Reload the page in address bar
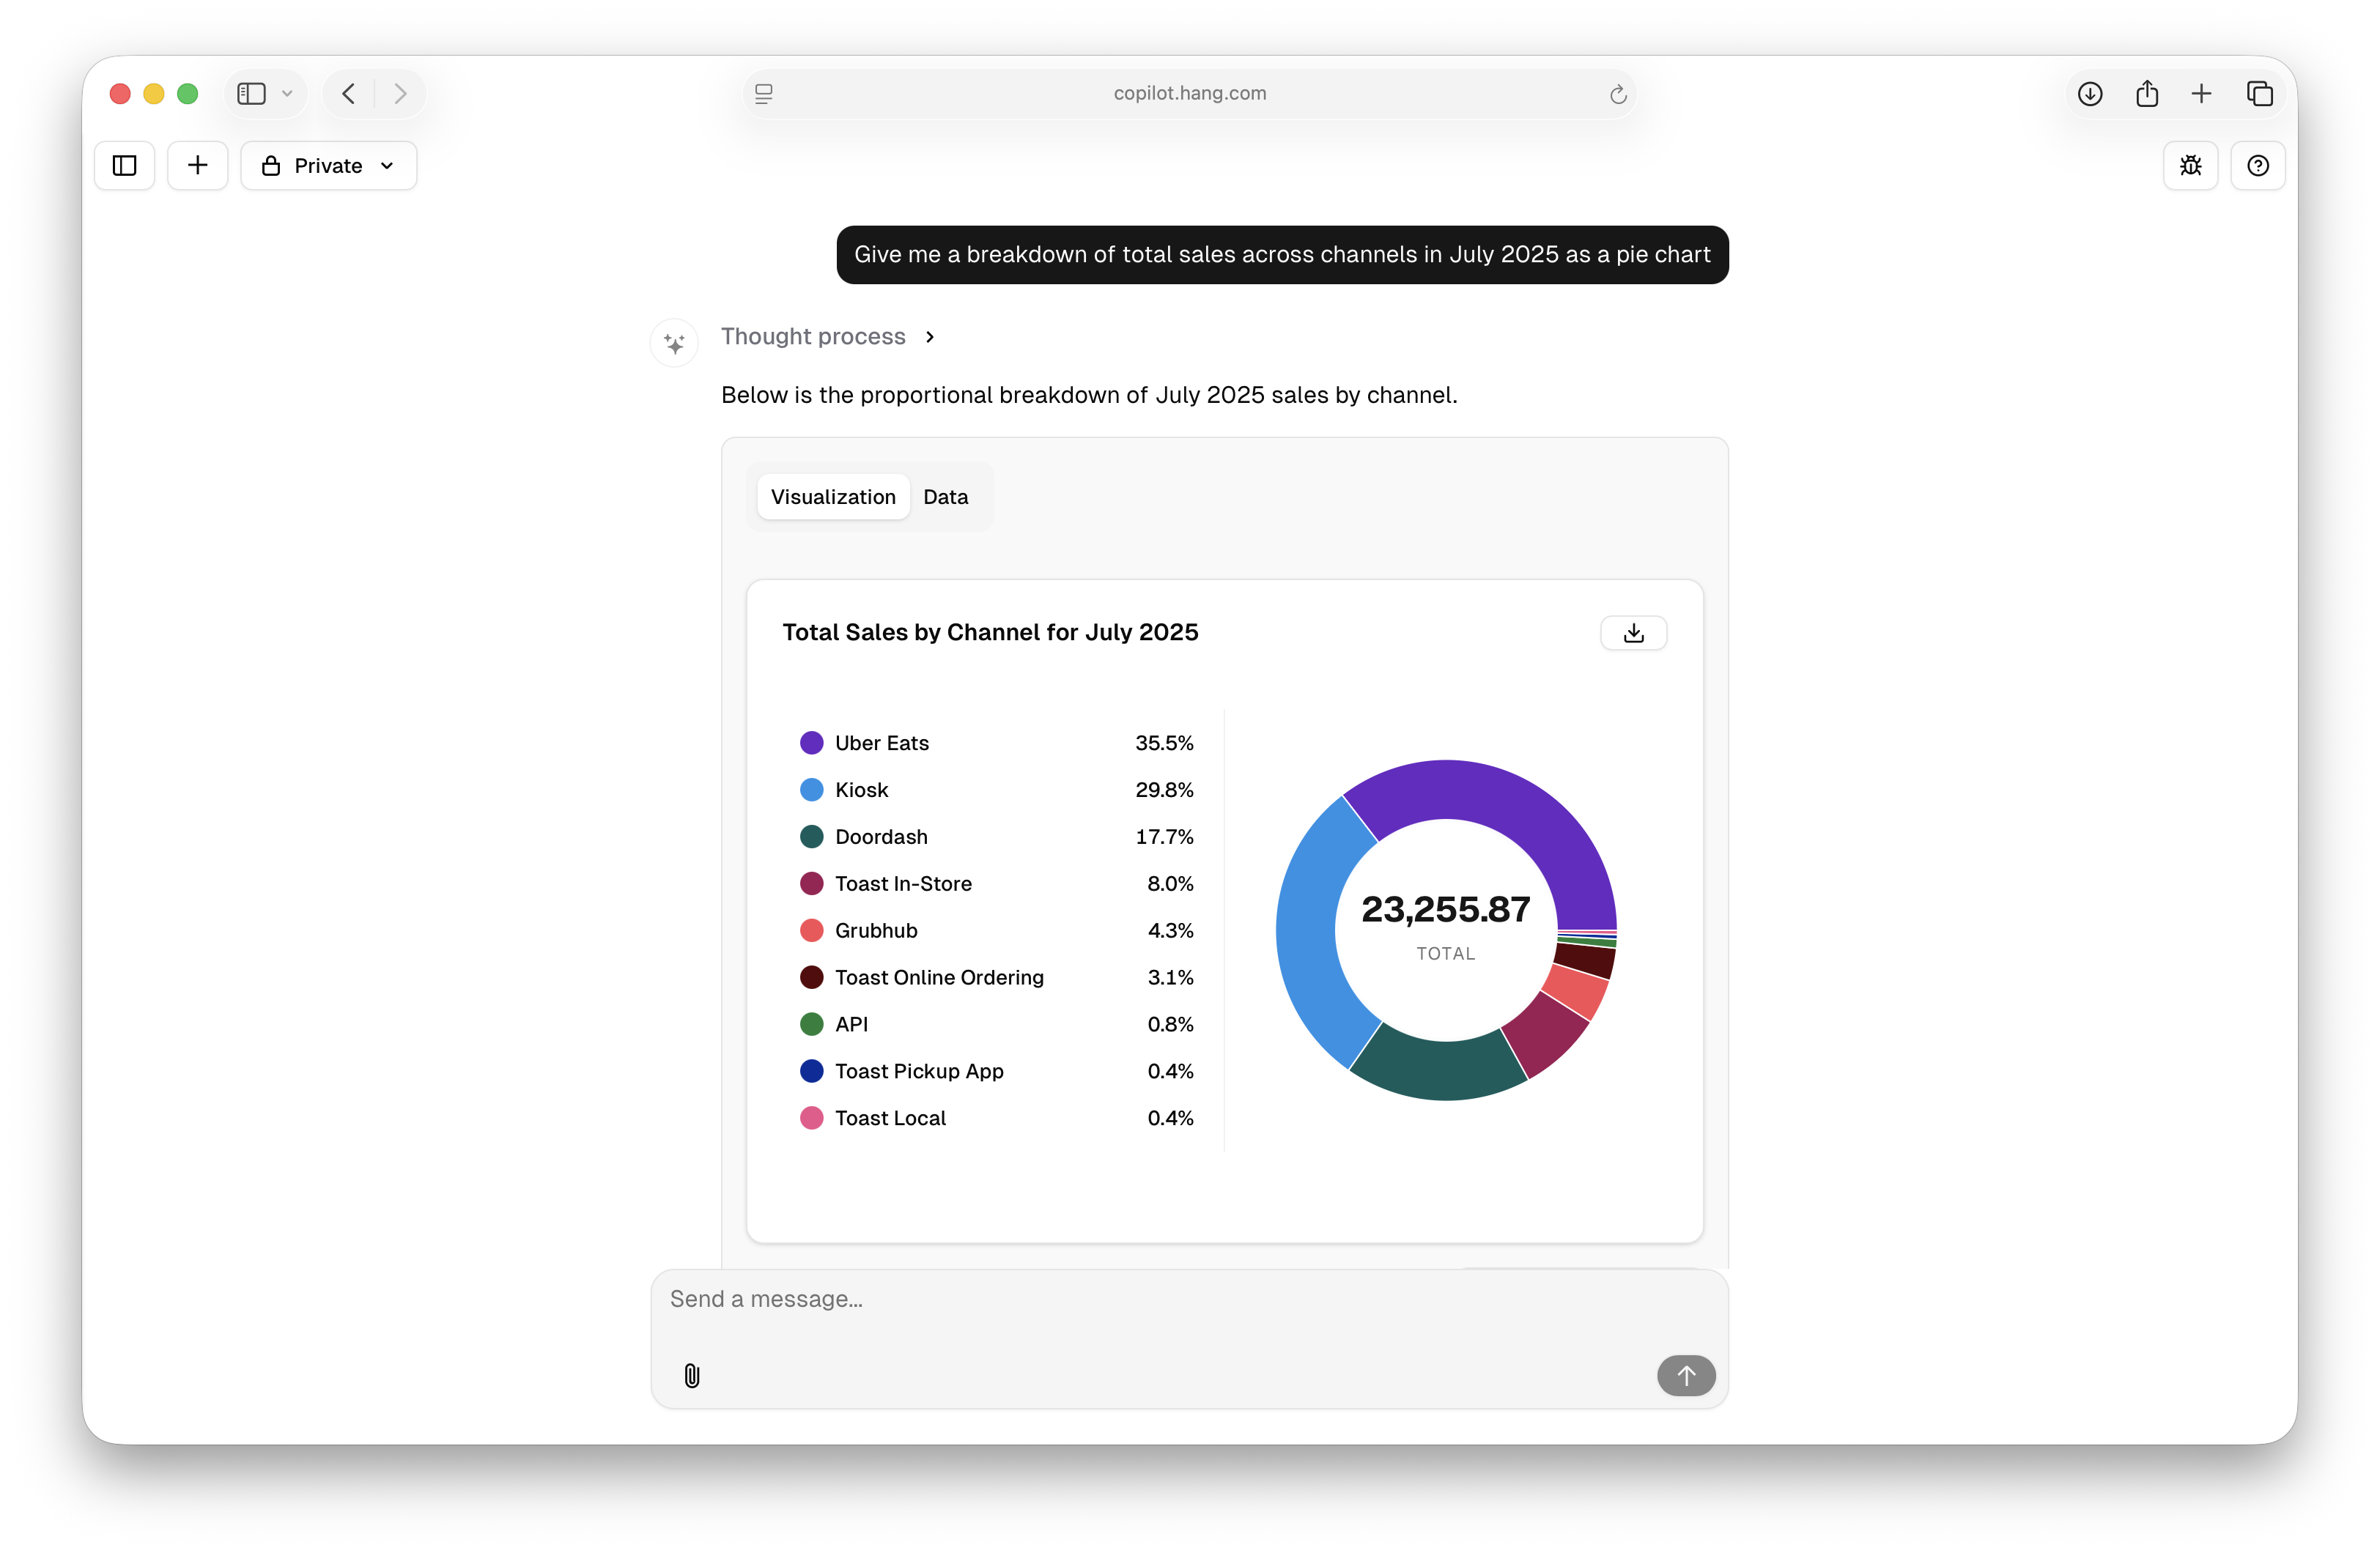This screenshot has width=2380, height=1553. point(1618,94)
